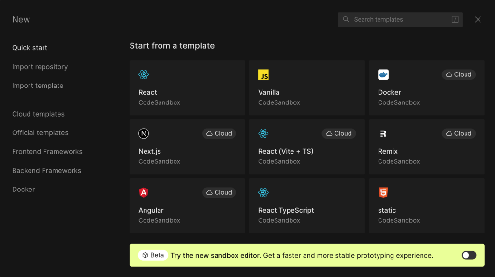495x277 pixels.
Task: Click the Next.js circular N icon
Action: (143, 133)
